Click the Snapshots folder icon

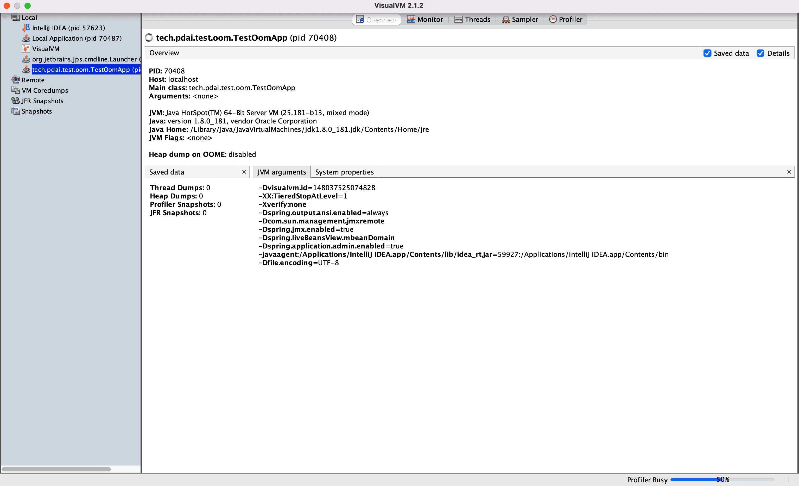point(15,111)
